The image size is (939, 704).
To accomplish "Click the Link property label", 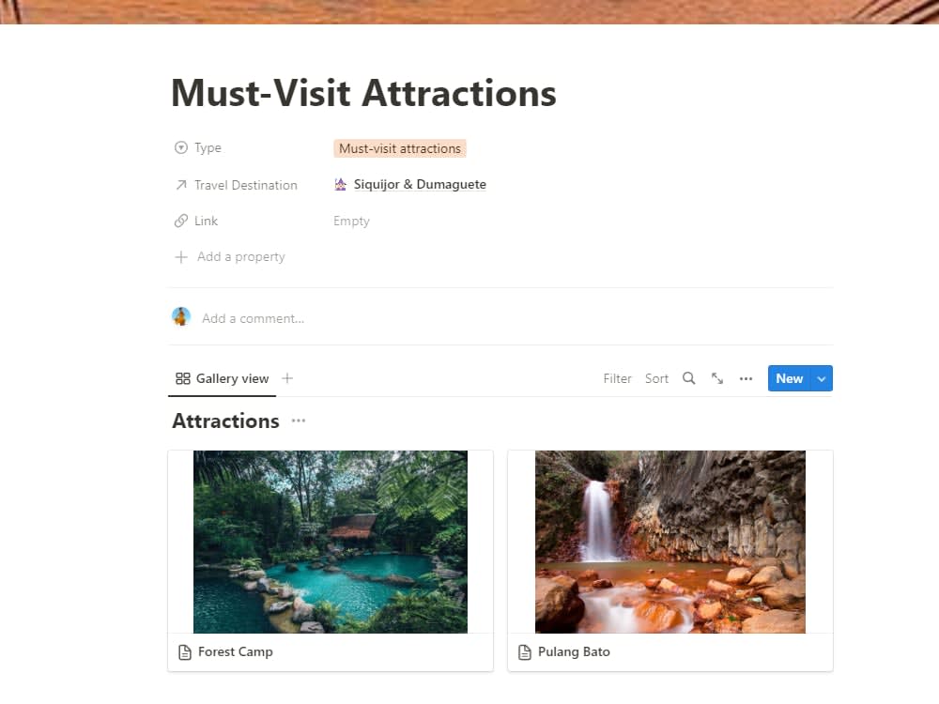I will 206,221.
